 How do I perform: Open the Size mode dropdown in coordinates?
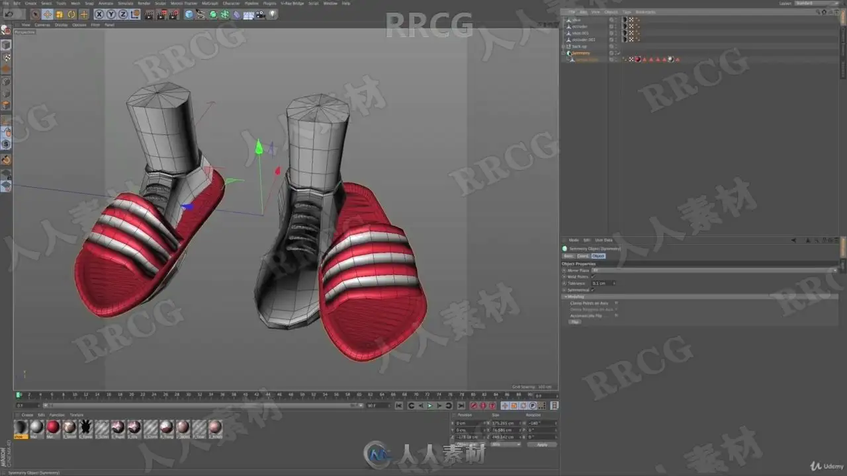(505, 444)
